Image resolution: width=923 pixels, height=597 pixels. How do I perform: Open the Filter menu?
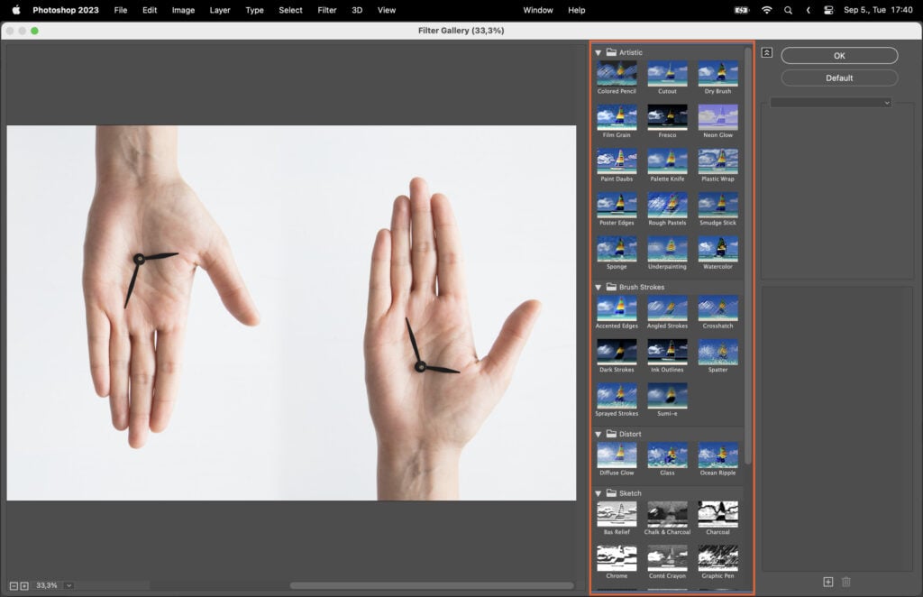326,10
